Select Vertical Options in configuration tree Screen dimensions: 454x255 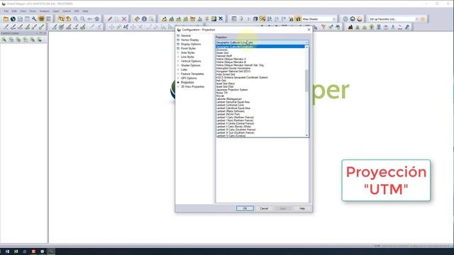point(191,61)
